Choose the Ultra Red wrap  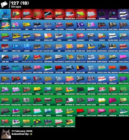coord(59,68)
